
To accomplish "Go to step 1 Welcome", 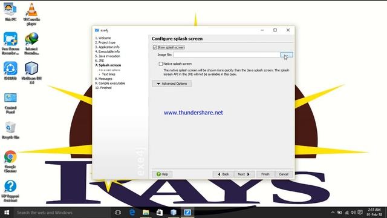I will (103, 38).
